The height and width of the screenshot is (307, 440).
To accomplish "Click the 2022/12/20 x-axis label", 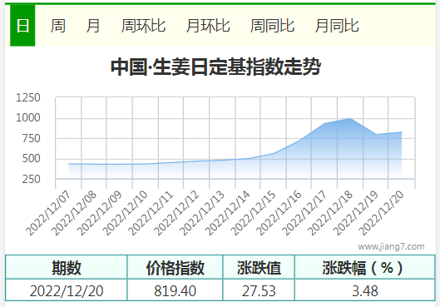I will point(381,213).
